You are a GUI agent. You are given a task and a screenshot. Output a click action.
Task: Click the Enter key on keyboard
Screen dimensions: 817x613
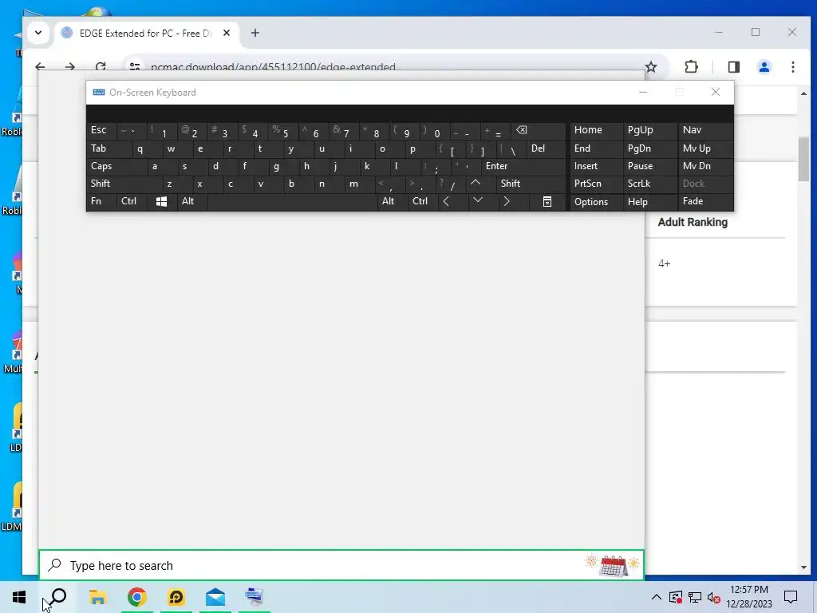tap(523, 166)
